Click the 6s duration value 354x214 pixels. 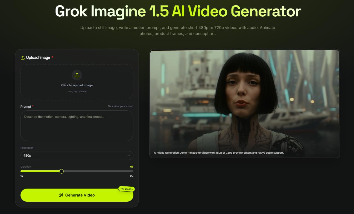pos(132,166)
